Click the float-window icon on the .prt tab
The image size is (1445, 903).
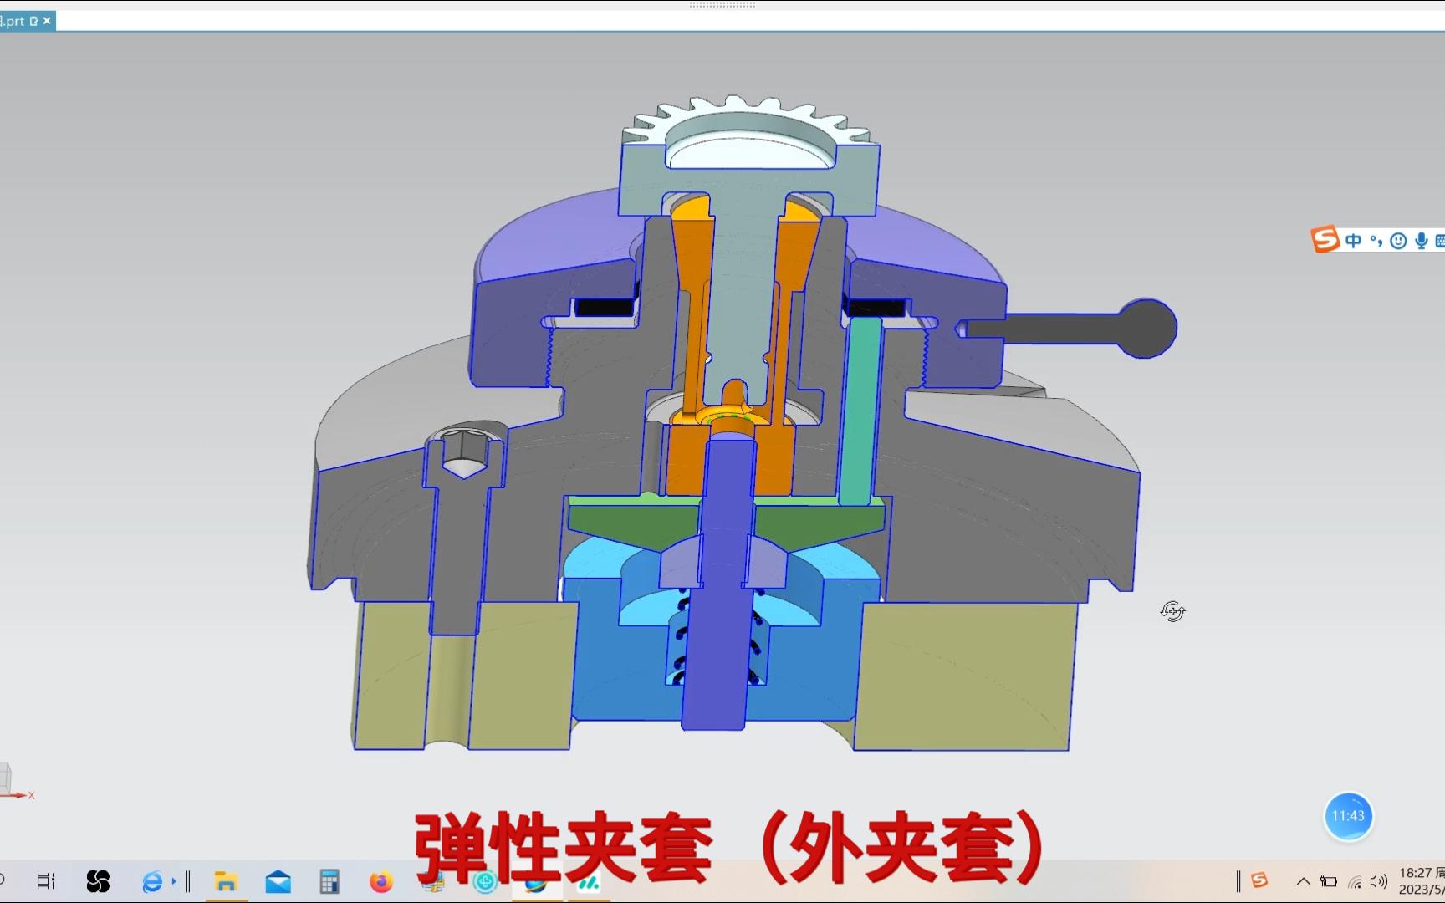(x=33, y=21)
